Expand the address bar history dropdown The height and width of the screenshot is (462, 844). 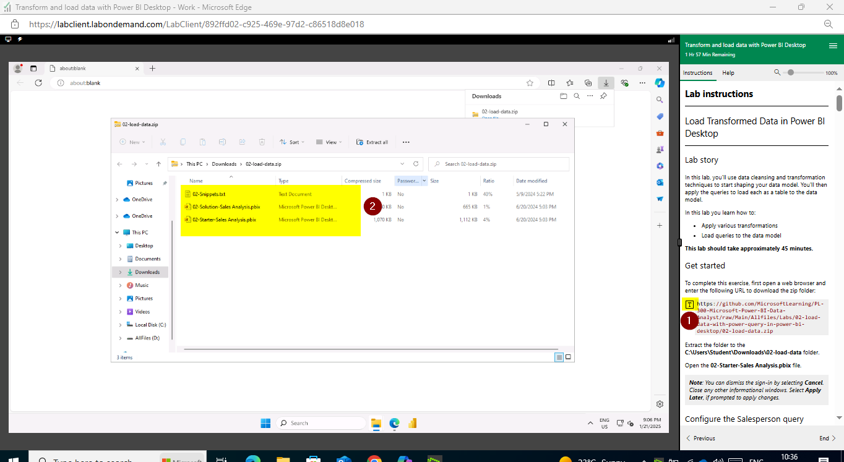[x=402, y=164]
